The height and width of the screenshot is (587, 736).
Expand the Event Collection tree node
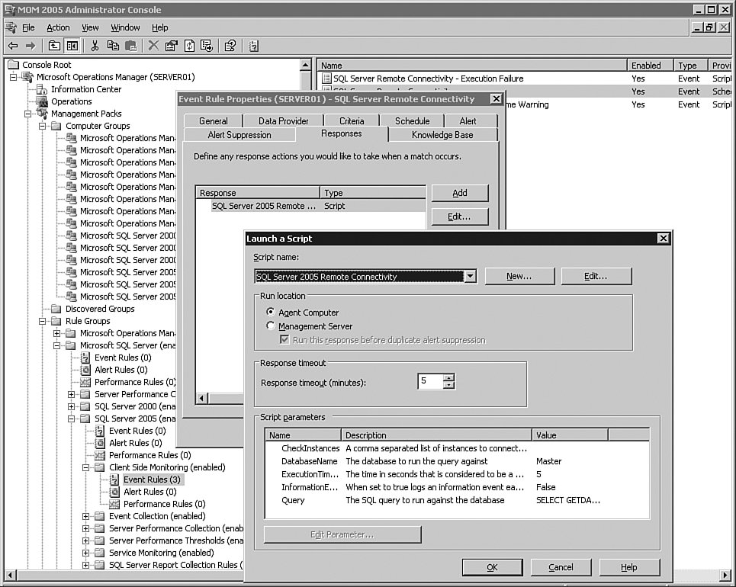(86, 516)
